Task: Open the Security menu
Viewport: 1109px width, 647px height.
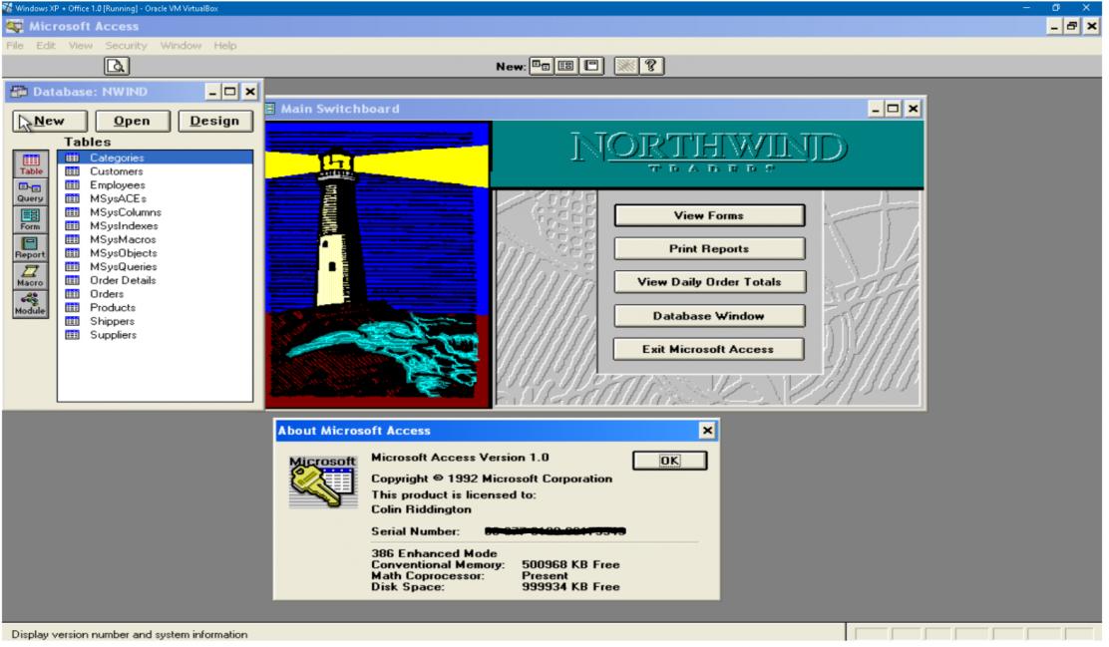Action: point(126,45)
